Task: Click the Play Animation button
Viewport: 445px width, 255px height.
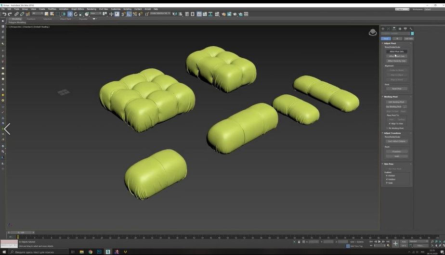Action: tap(380, 242)
